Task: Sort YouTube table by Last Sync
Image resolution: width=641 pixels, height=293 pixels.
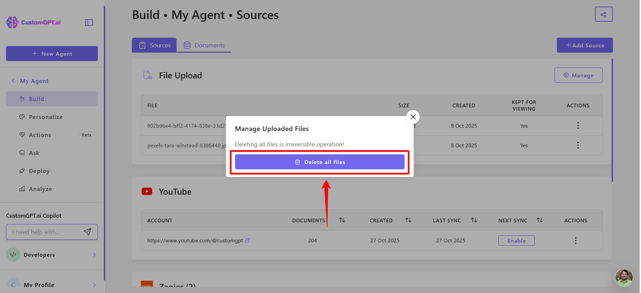Action: (474, 220)
